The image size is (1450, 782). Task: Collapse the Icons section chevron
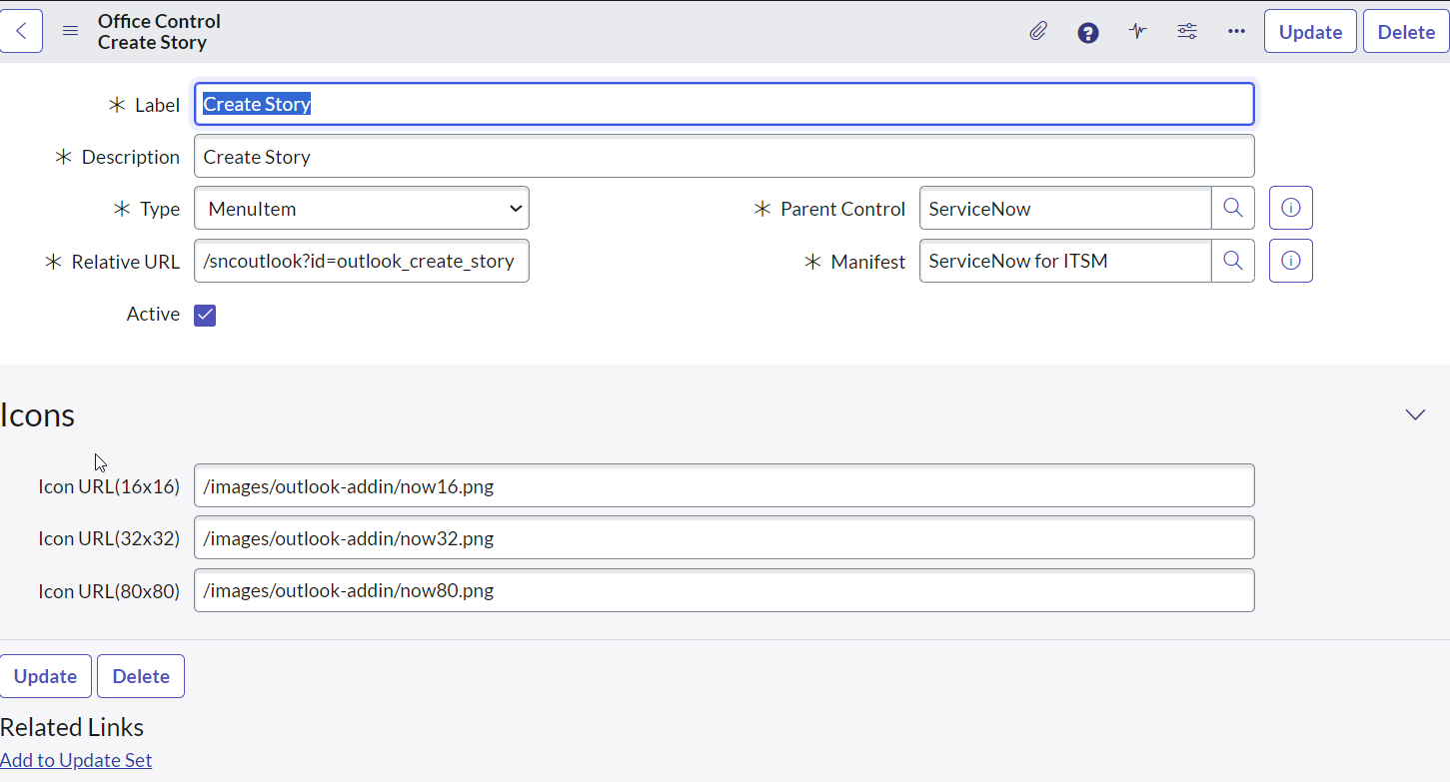click(1414, 413)
